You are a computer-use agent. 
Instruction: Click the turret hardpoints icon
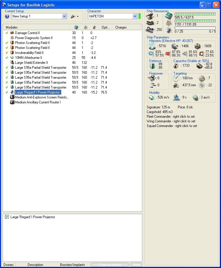150,16
